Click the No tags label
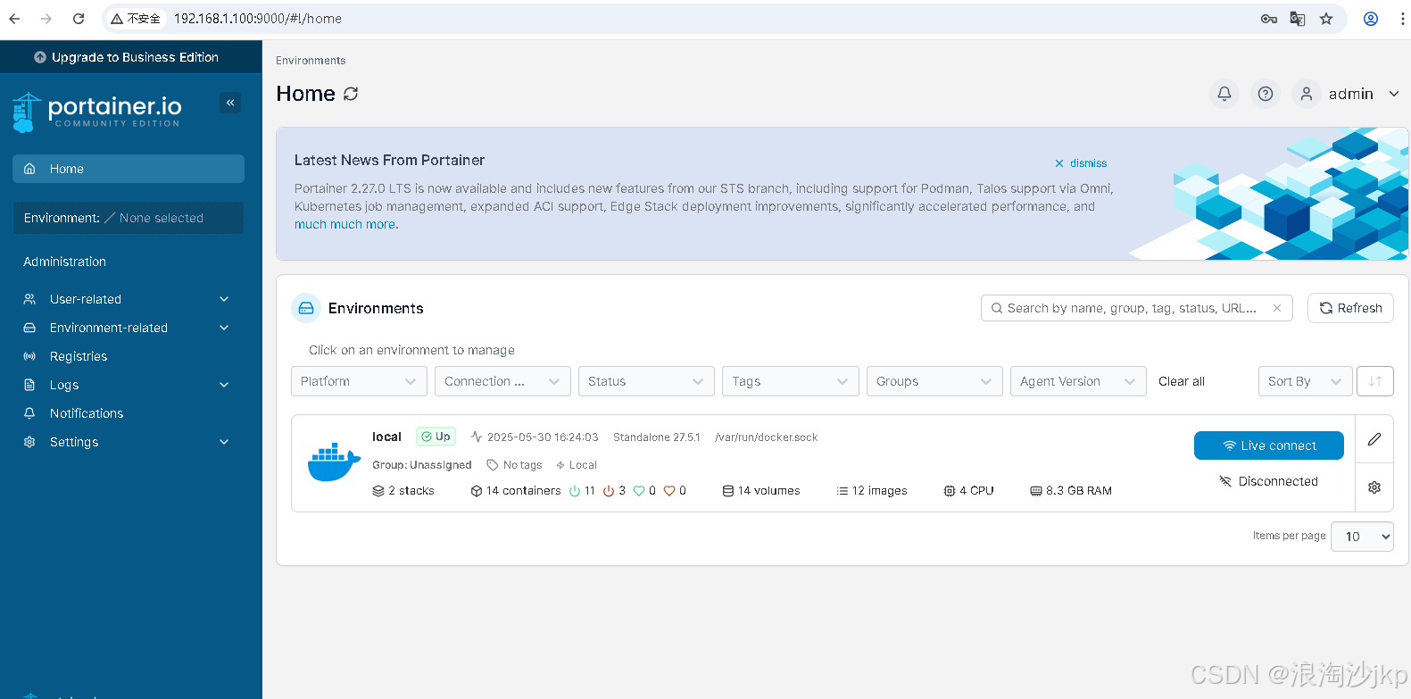The image size is (1411, 699). [x=522, y=465]
